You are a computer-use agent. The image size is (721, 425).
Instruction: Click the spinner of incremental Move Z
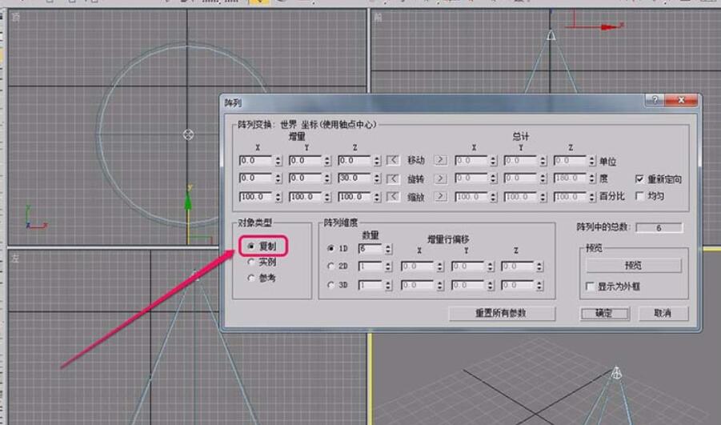[x=377, y=161]
